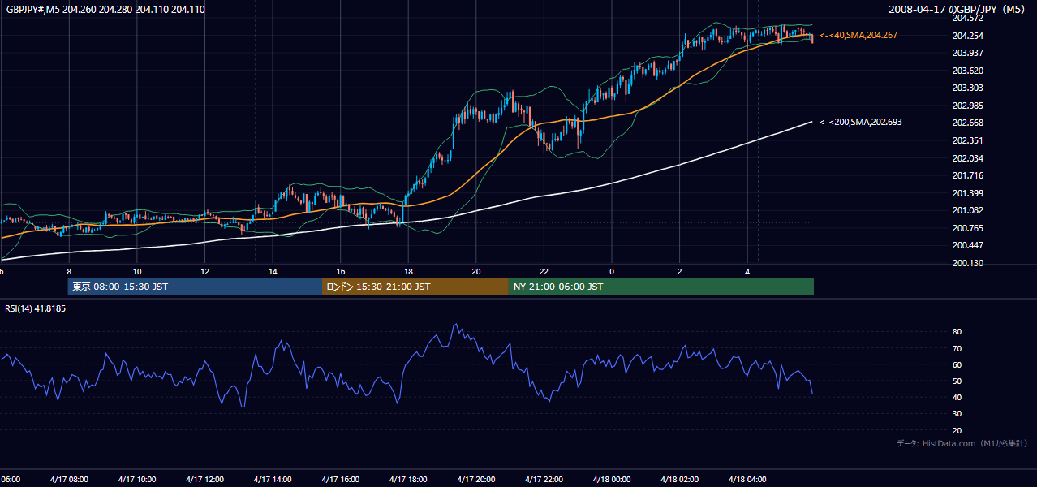Select the London 15:30-21:00 JST session bar
The image size is (1037, 487).
[x=415, y=287]
